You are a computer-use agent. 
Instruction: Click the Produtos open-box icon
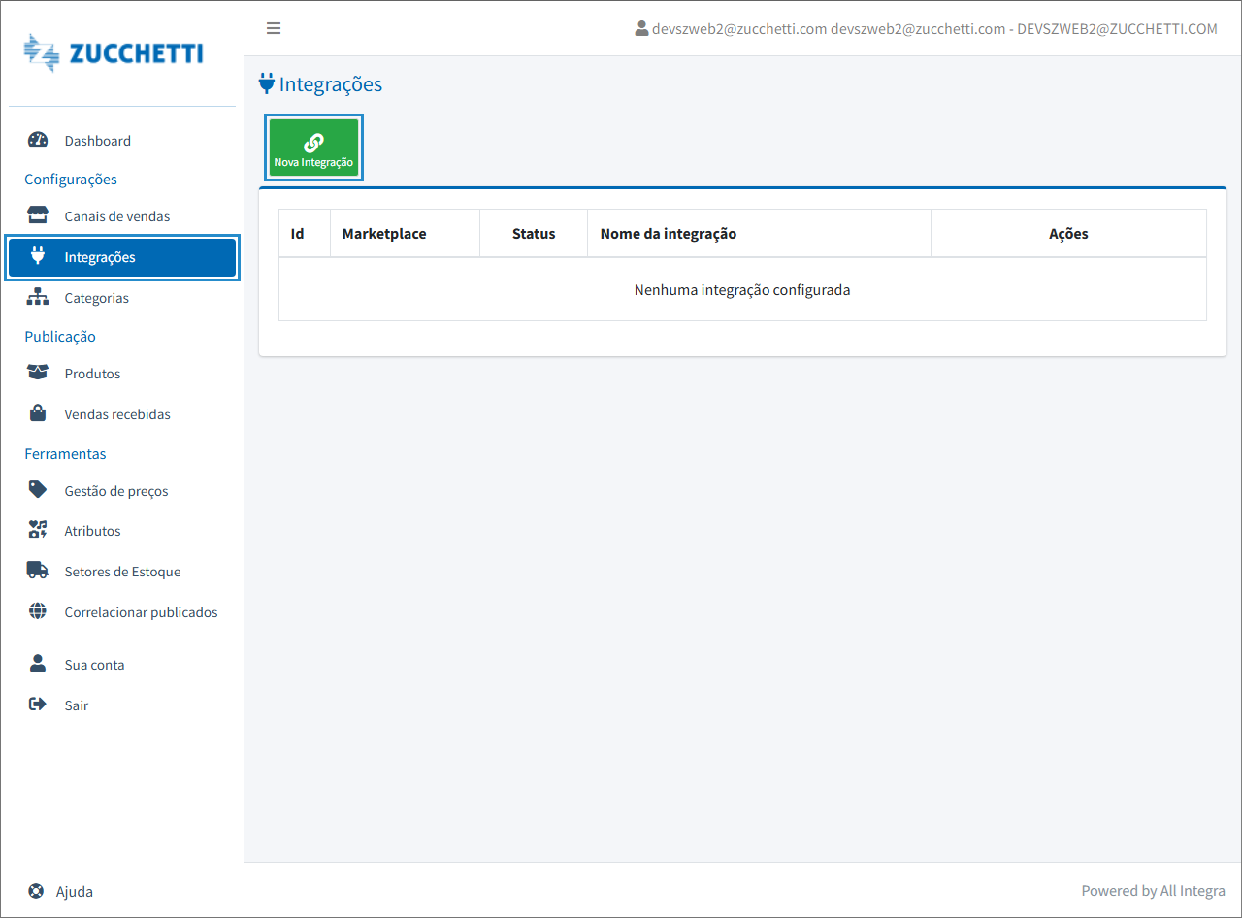coord(38,373)
